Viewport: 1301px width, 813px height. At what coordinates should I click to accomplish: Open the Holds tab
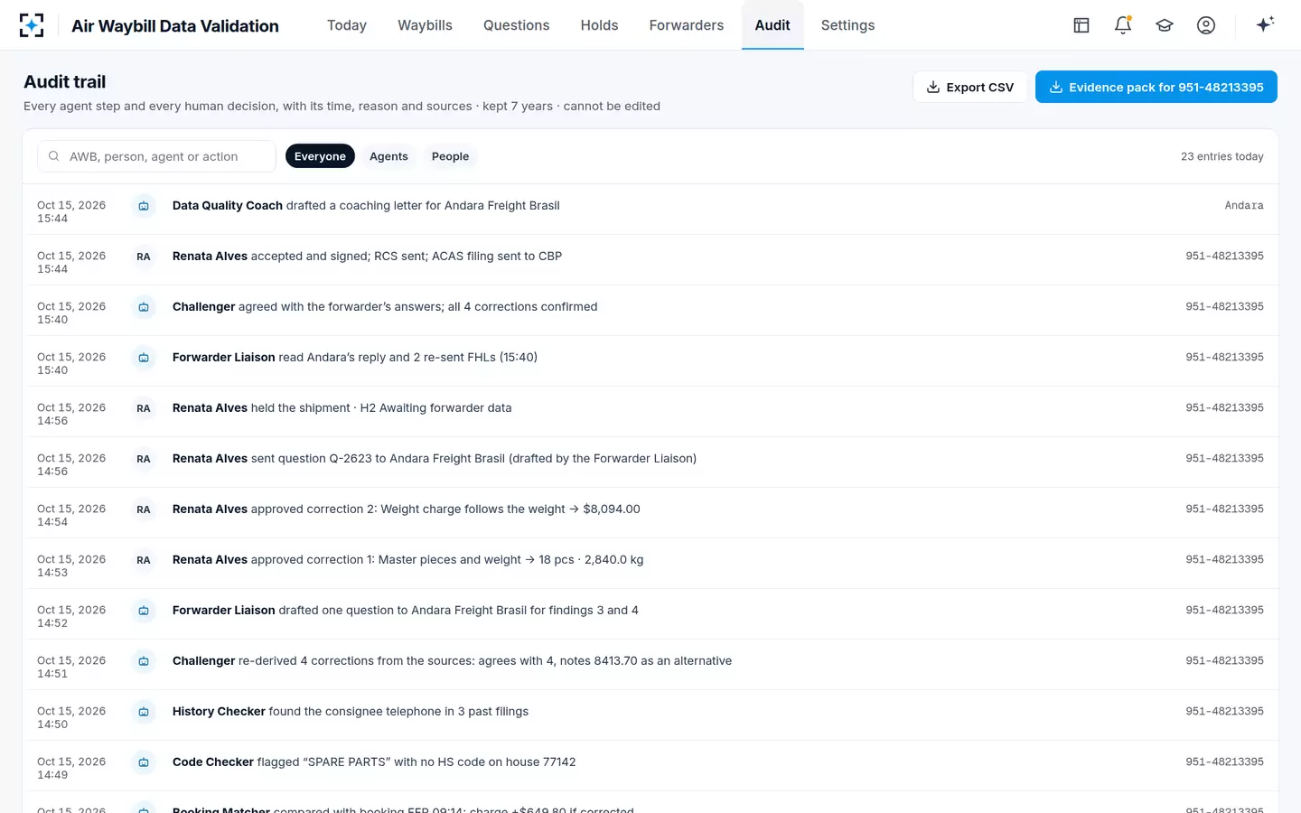click(599, 25)
